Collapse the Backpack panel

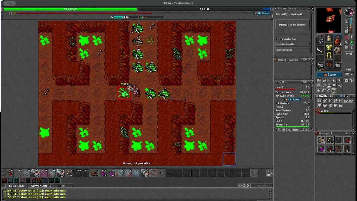coord(351,133)
